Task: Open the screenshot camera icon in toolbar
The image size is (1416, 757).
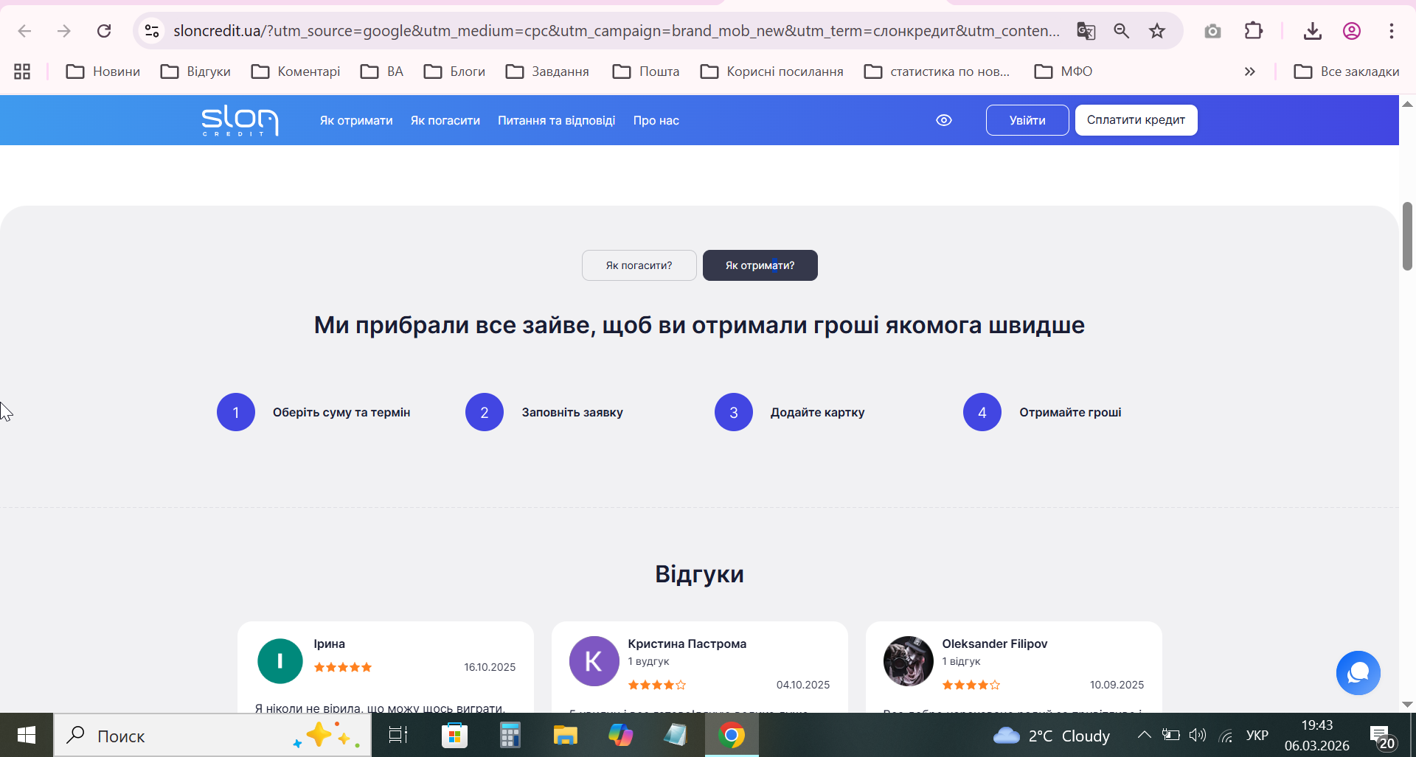Action: [x=1212, y=31]
